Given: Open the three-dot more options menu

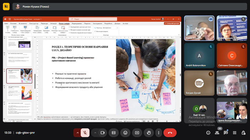Looking at the screenshot, I should tap(159, 133).
